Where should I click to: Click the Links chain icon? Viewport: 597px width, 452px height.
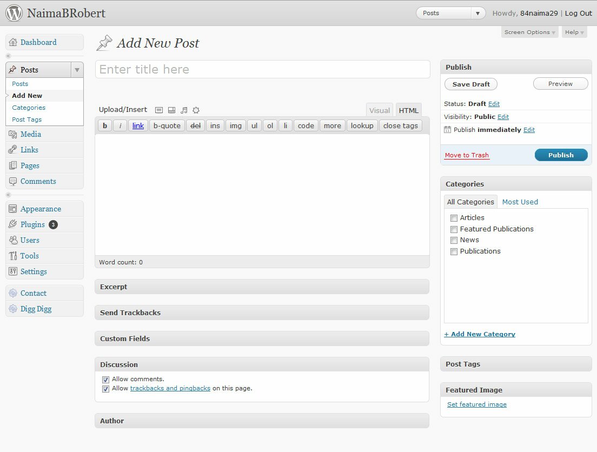[x=13, y=150]
